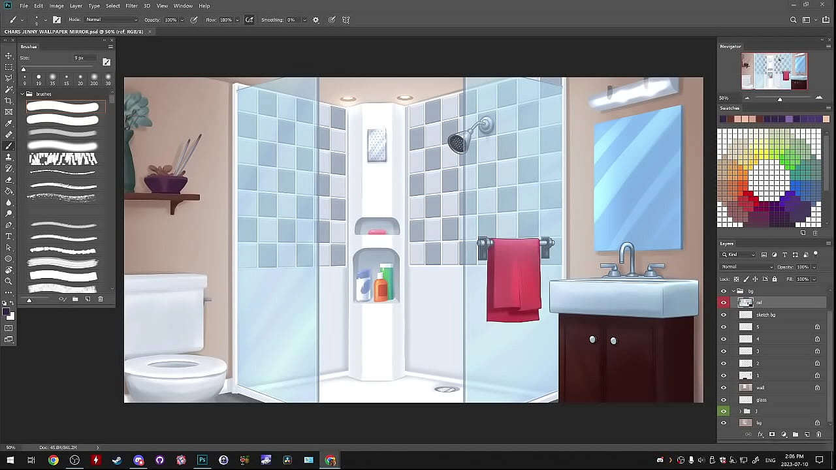Image resolution: width=836 pixels, height=470 pixels.
Task: Choose the Type tool
Action: [x=8, y=236]
